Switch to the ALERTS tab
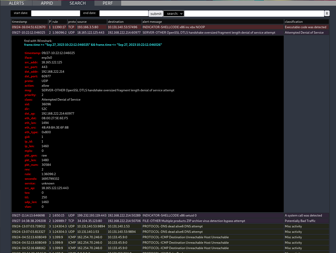 pyautogui.click(x=16, y=3)
